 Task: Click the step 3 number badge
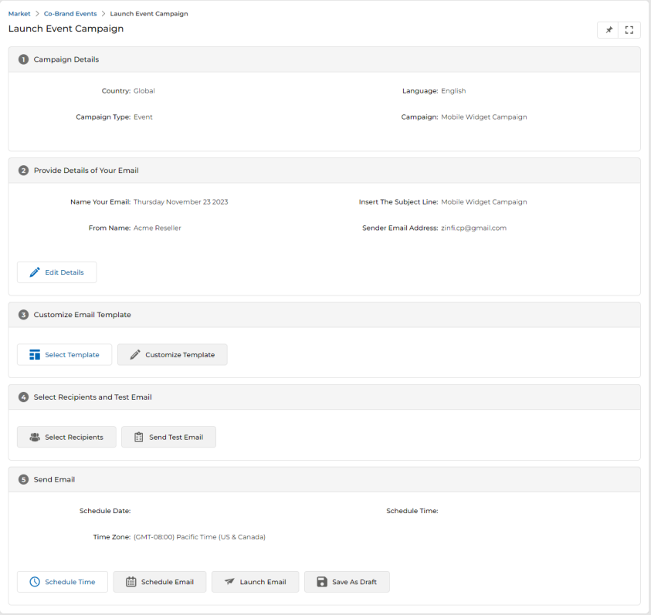[23, 315]
